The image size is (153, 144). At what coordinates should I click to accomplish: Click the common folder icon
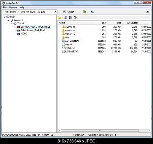tap(63, 30)
